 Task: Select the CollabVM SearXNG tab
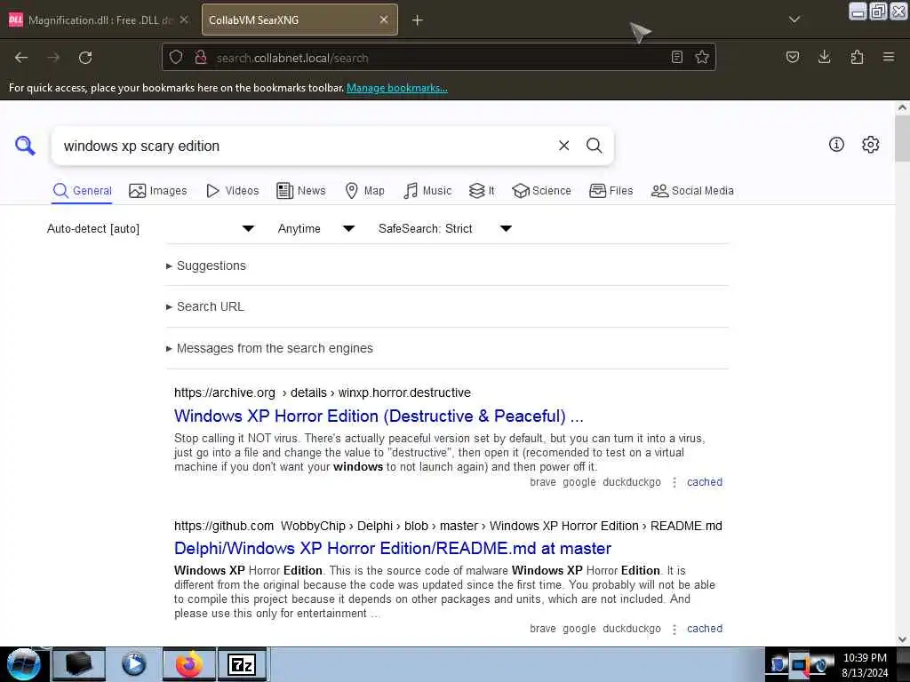[299, 20]
